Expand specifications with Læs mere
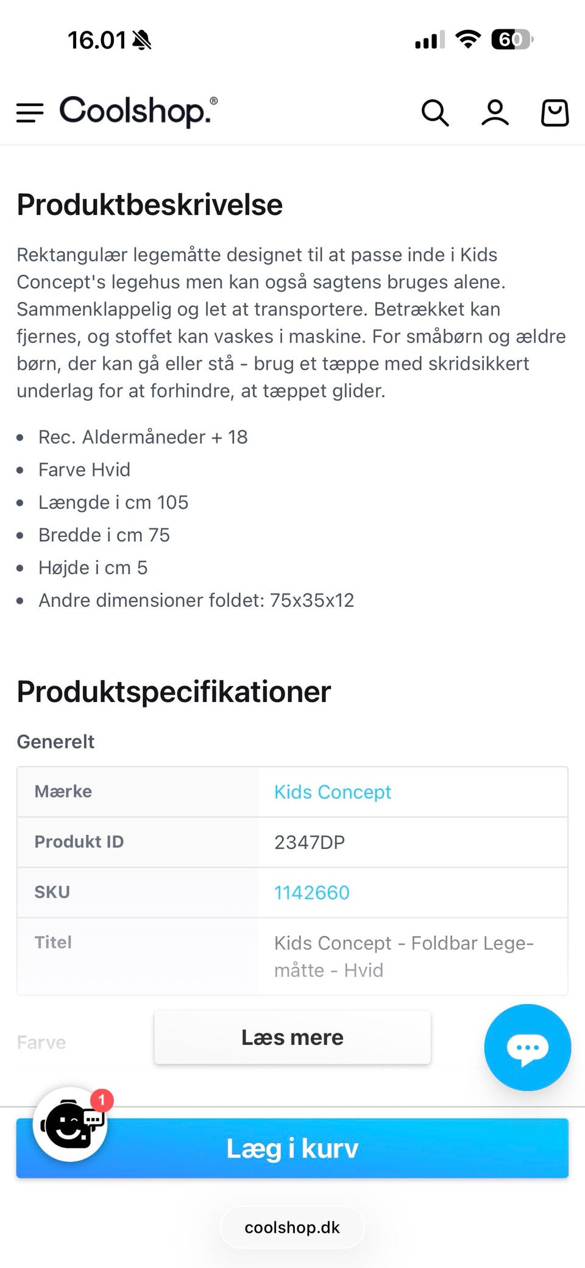The height and width of the screenshot is (1268, 585). 292,1037
